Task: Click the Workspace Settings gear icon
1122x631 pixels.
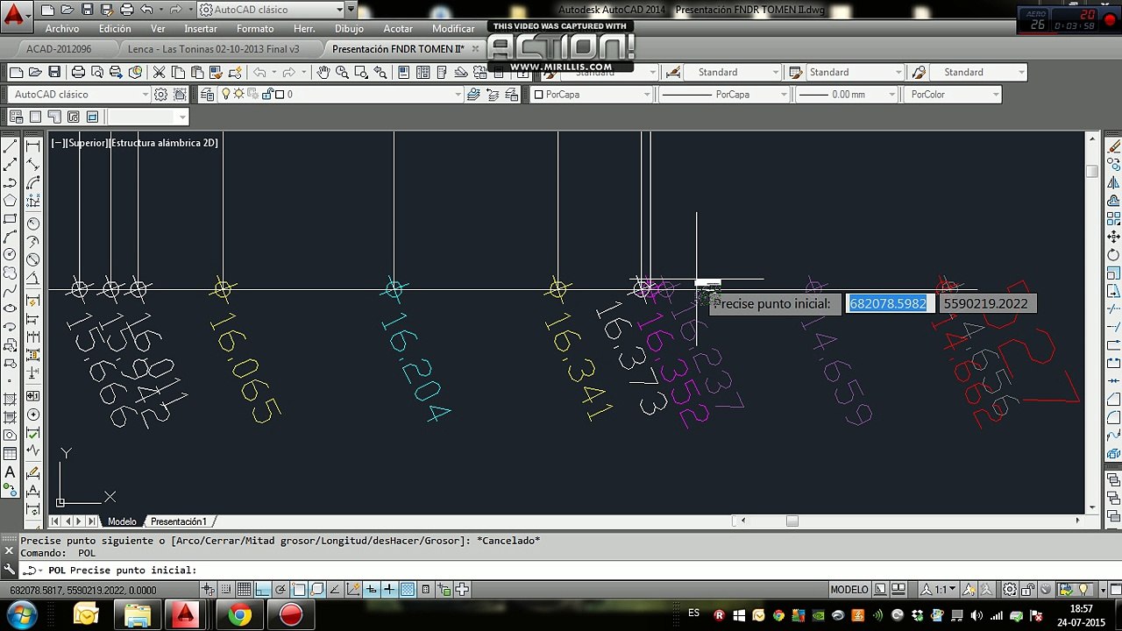Action: [161, 94]
